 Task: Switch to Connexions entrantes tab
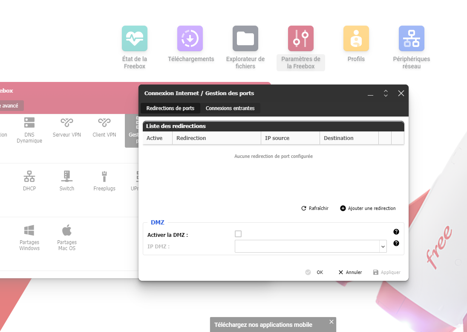coord(230,108)
